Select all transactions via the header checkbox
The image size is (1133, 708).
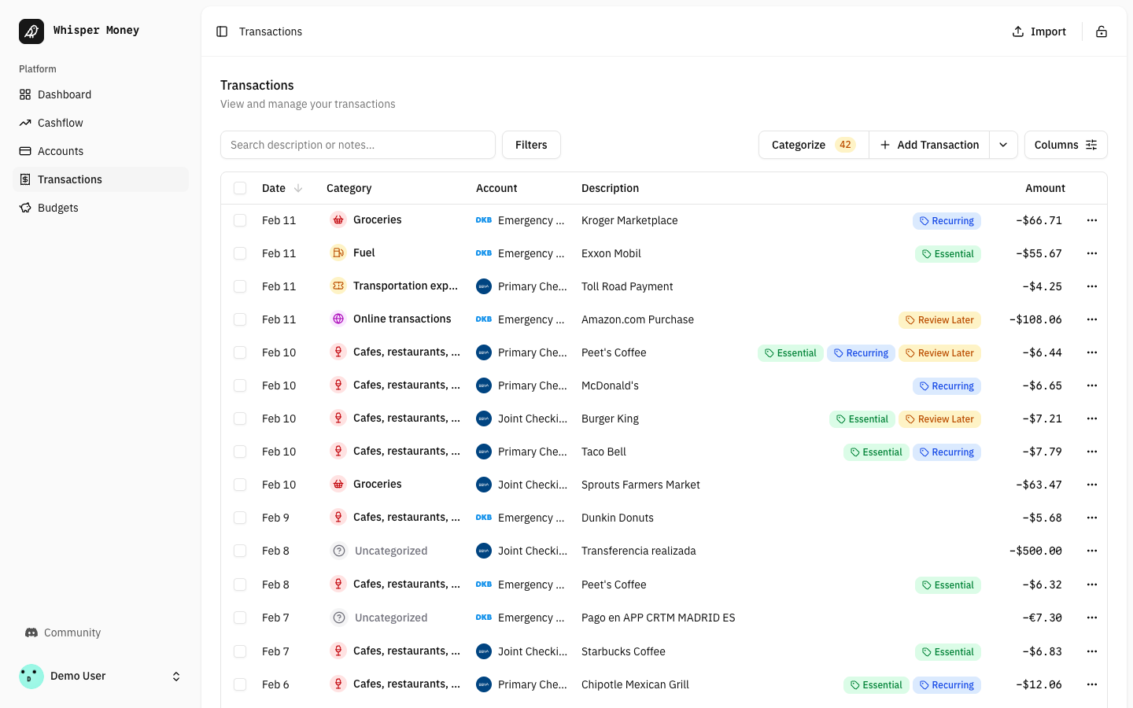[240, 188]
